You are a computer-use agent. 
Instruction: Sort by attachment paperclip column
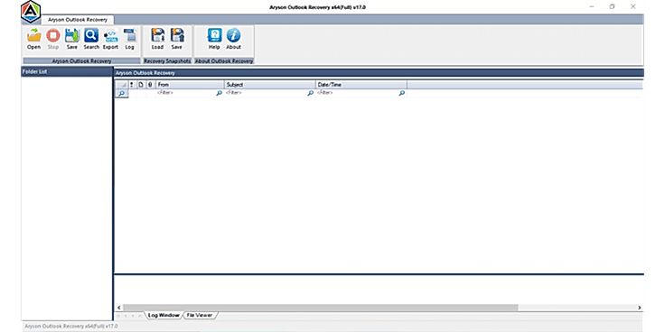pos(150,85)
